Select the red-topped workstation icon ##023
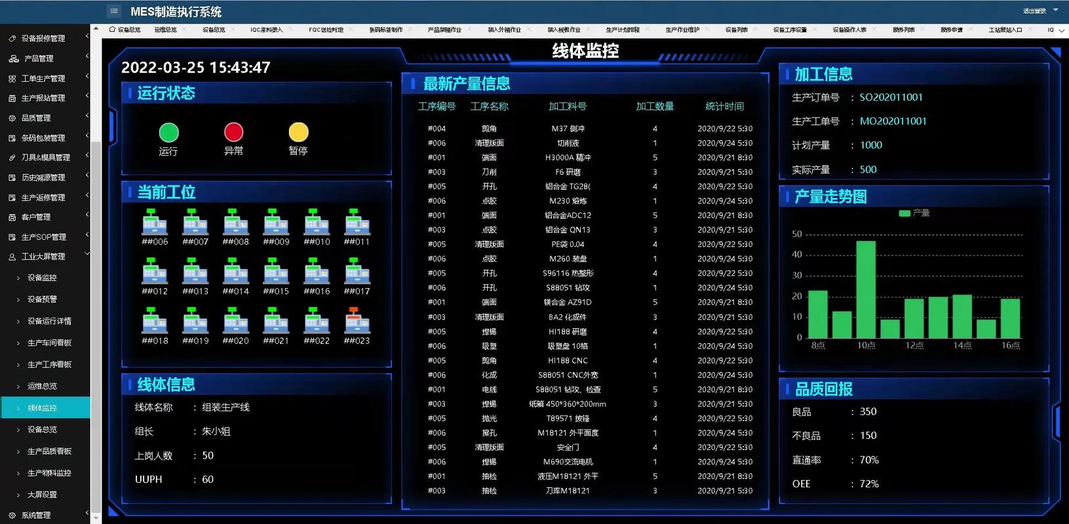Screen dimensions: 1069x524 357,320
